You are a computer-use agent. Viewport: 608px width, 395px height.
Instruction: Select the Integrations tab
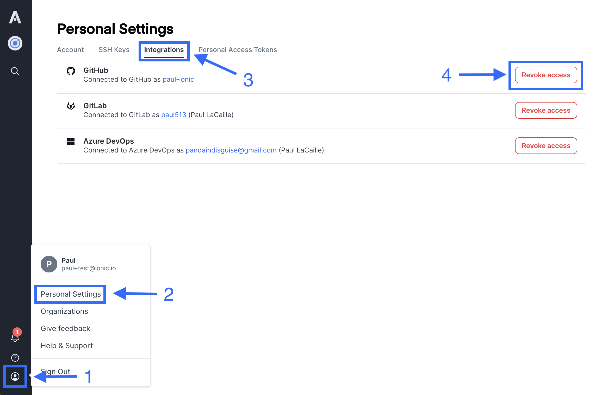164,50
